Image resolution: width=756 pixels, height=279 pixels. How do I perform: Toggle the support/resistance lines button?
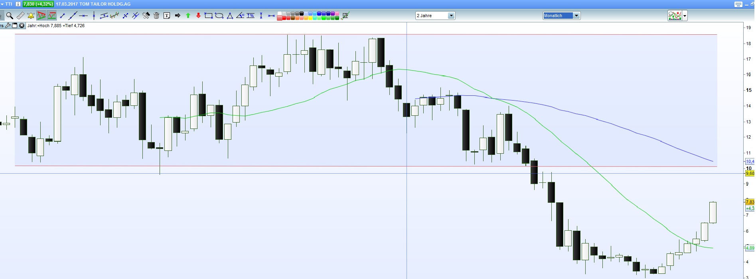click(52, 16)
